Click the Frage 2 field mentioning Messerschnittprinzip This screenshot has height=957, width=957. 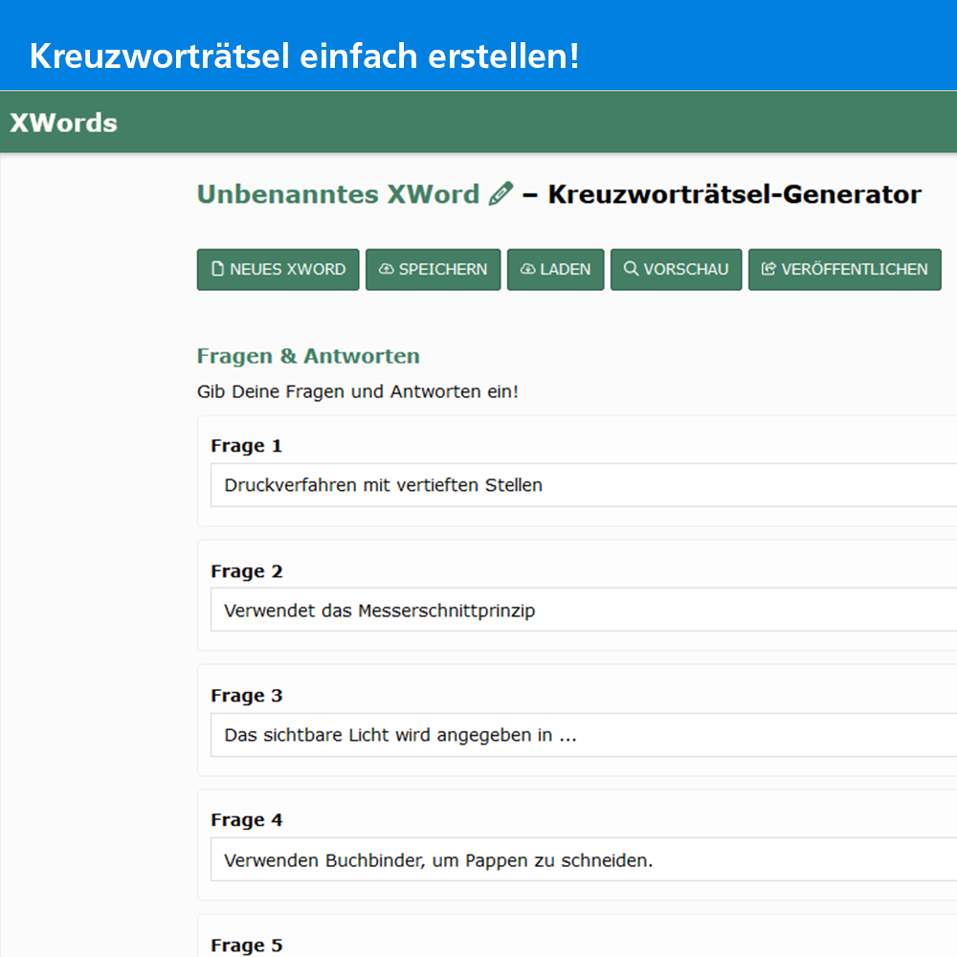pos(574,610)
